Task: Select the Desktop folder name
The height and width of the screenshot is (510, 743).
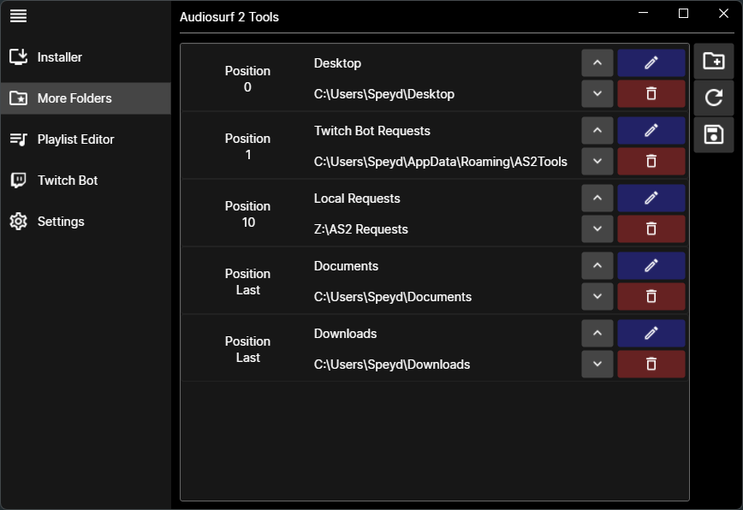Action: [337, 63]
